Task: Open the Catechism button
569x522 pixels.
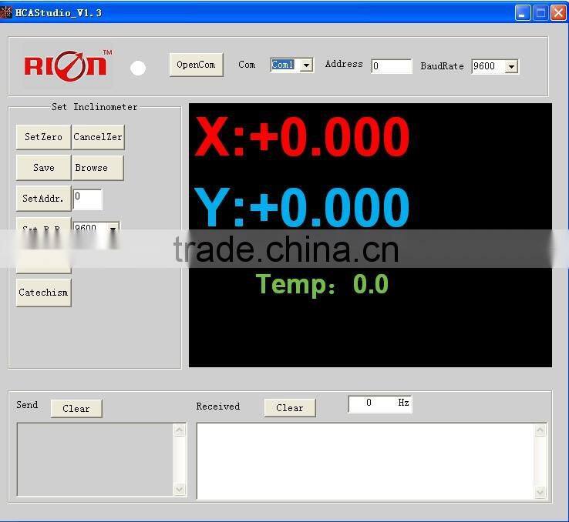Action: click(x=43, y=293)
